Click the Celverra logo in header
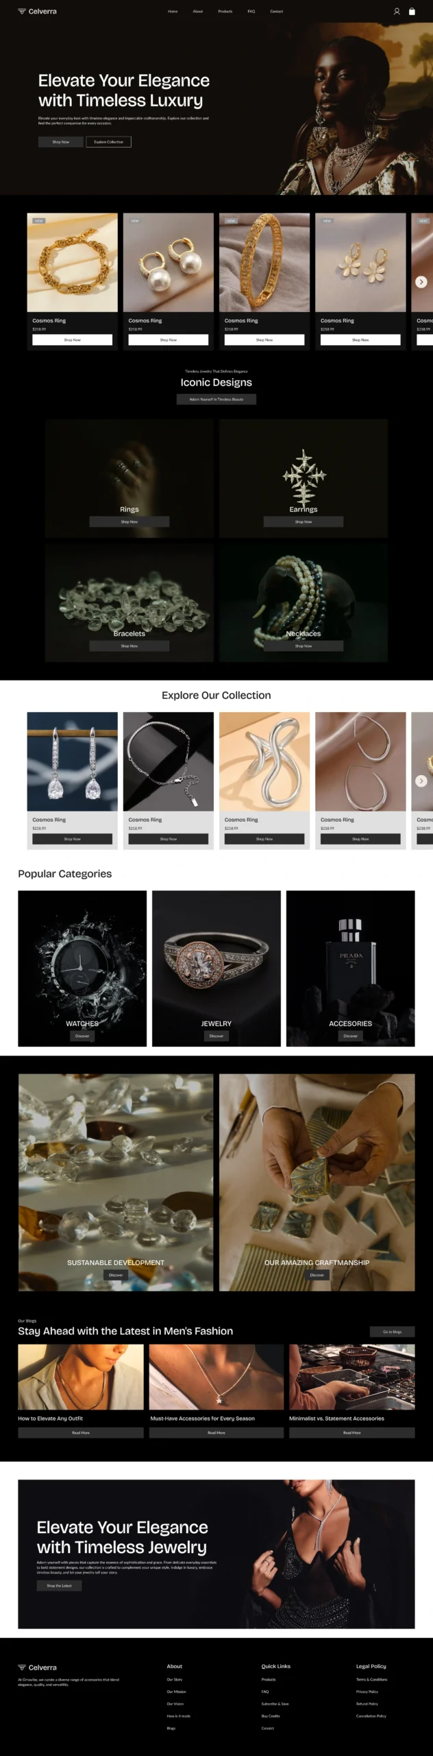Image resolution: width=433 pixels, height=1756 pixels. click(x=37, y=12)
